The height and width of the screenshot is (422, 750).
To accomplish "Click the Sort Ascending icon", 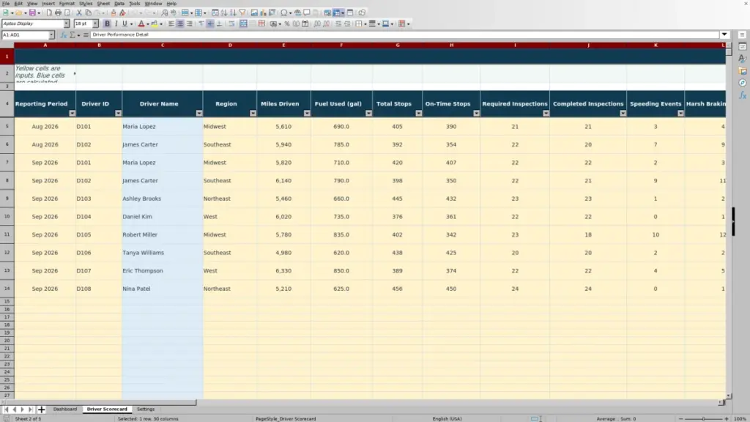I will point(224,12).
